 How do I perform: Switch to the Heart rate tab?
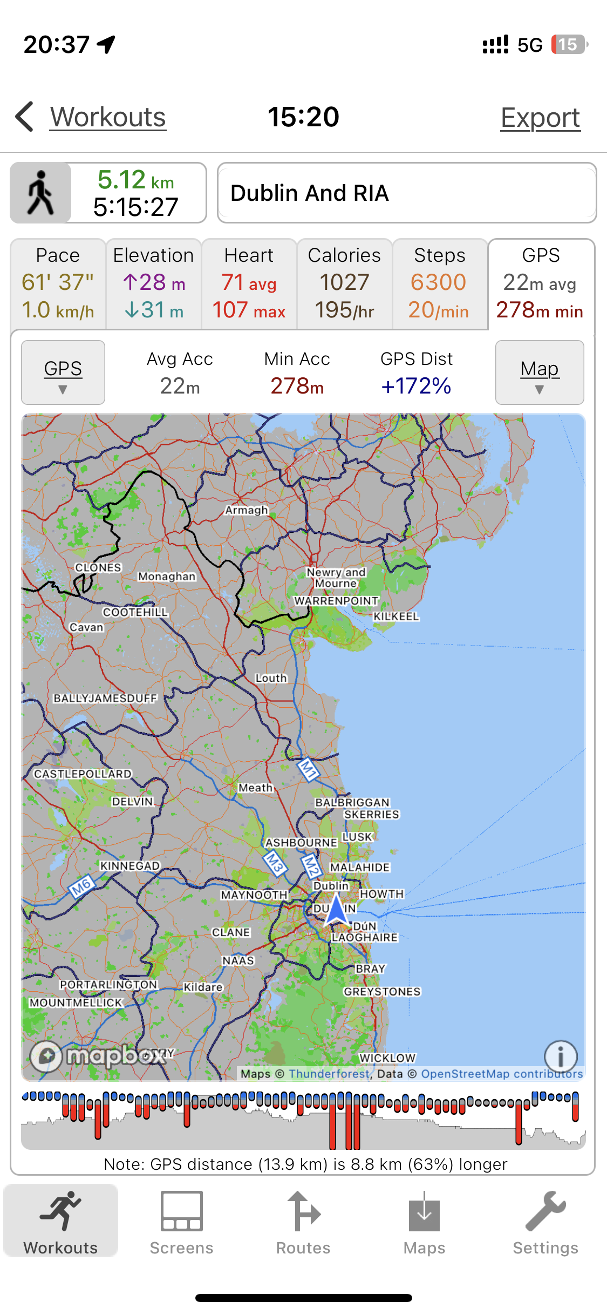(249, 283)
